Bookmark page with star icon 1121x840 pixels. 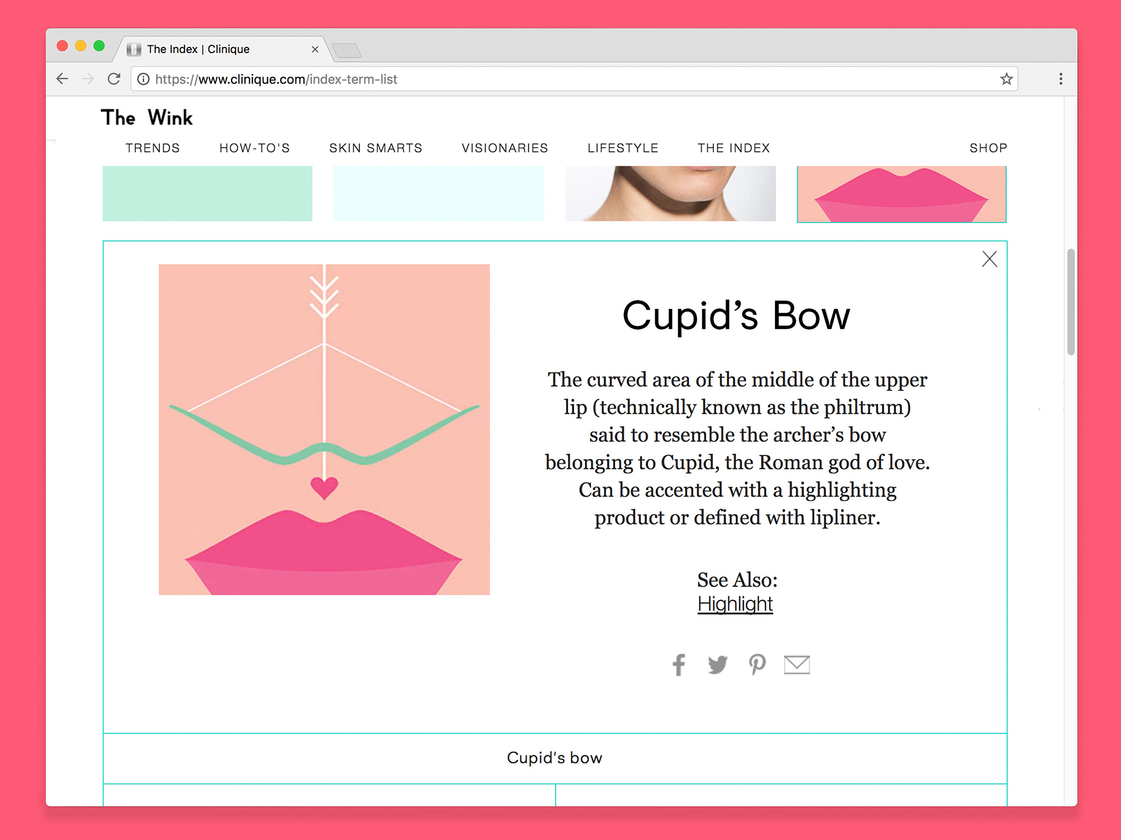1006,79
